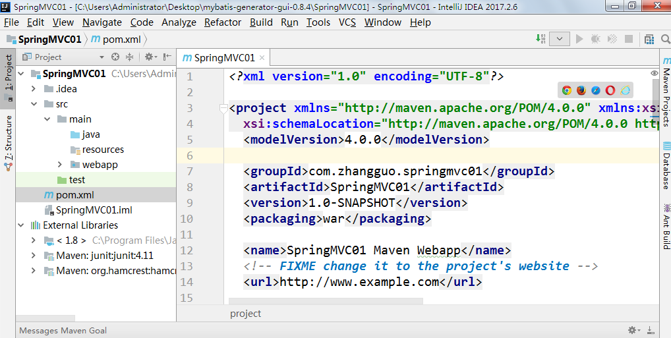Click pom.xml breadcrumb in navigation bar
This screenshot has height=338, width=671.
tap(117, 40)
